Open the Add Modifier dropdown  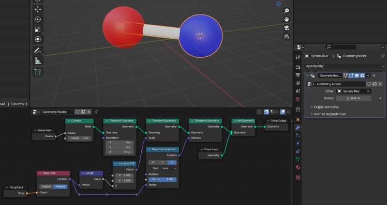pos(344,66)
